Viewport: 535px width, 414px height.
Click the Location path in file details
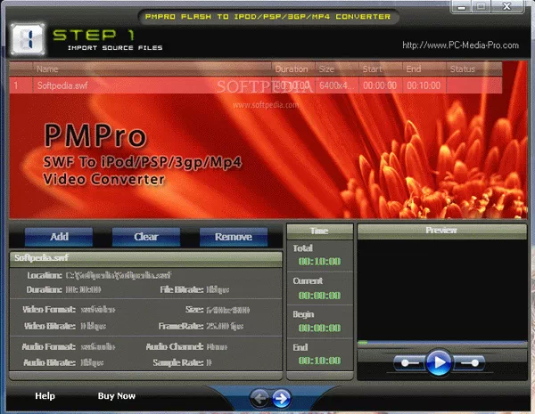119,275
